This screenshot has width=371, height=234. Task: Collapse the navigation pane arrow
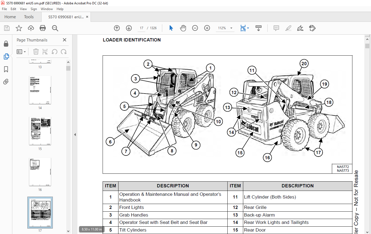75,134
